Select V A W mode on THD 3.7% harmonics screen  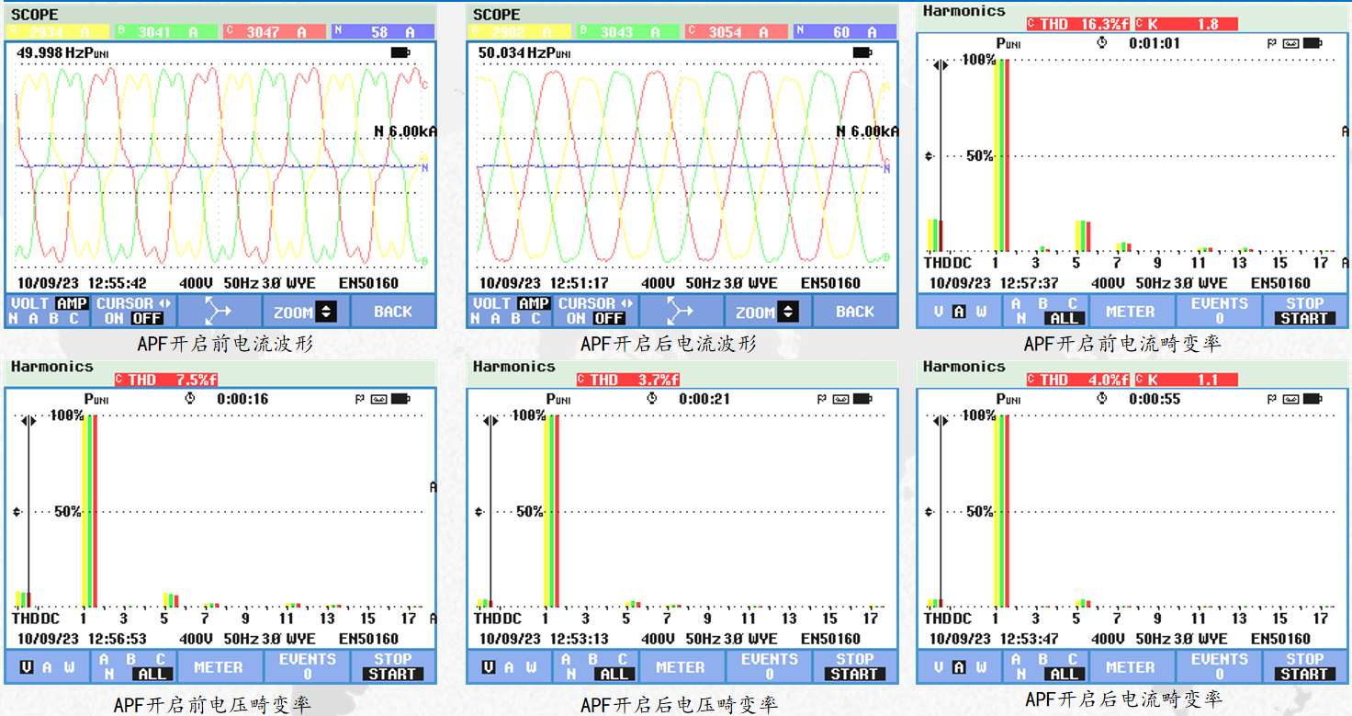(509, 667)
